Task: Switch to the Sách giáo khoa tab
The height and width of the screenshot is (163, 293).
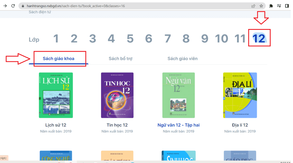Action: click(x=59, y=58)
